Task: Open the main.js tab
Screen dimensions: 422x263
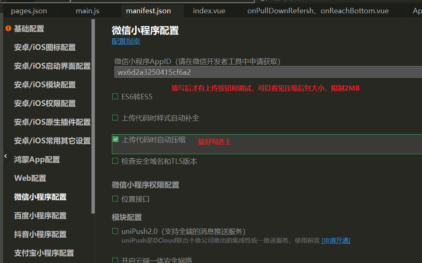Action: 87,11
